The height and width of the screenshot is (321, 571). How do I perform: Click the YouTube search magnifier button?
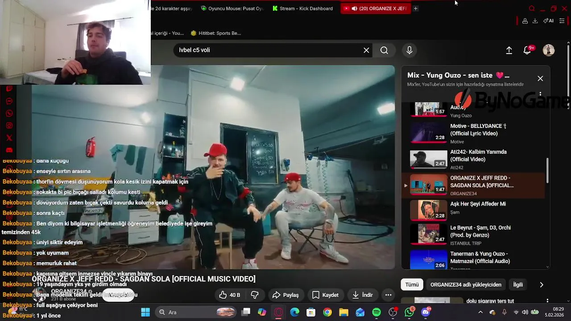coord(384,50)
